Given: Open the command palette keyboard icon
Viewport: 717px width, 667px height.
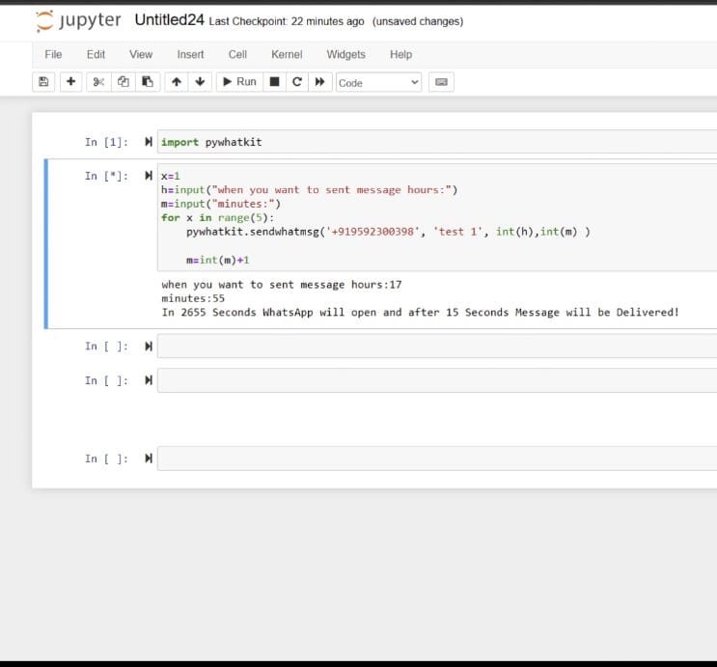Looking at the screenshot, I should tap(441, 82).
